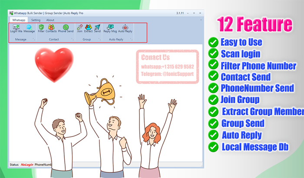Open the About tab
Viewport: 304px width, 178px height.
pos(50,20)
